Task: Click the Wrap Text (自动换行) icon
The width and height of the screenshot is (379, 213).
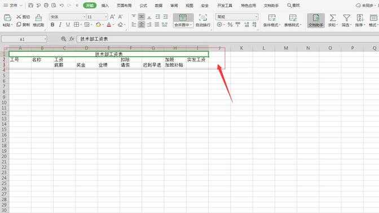Action: pyautogui.click(x=203, y=17)
